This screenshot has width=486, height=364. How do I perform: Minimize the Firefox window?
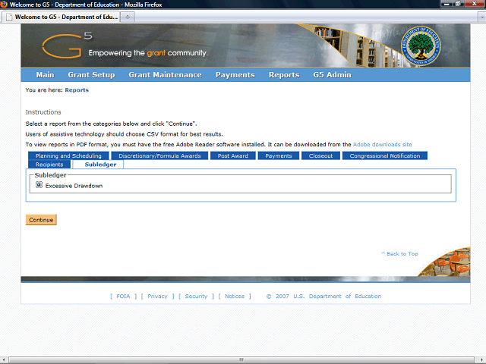click(x=447, y=4)
